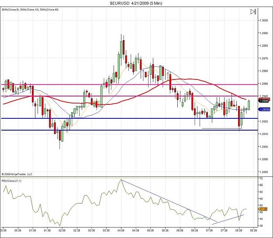Viewport: 273px width, 238px height.
Task: Click the 1.2920 price axis label
Action: 263,121
